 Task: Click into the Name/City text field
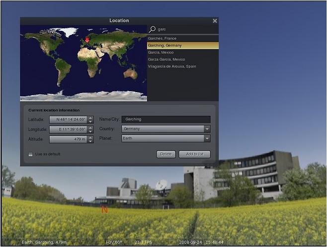pyautogui.click(x=165, y=120)
